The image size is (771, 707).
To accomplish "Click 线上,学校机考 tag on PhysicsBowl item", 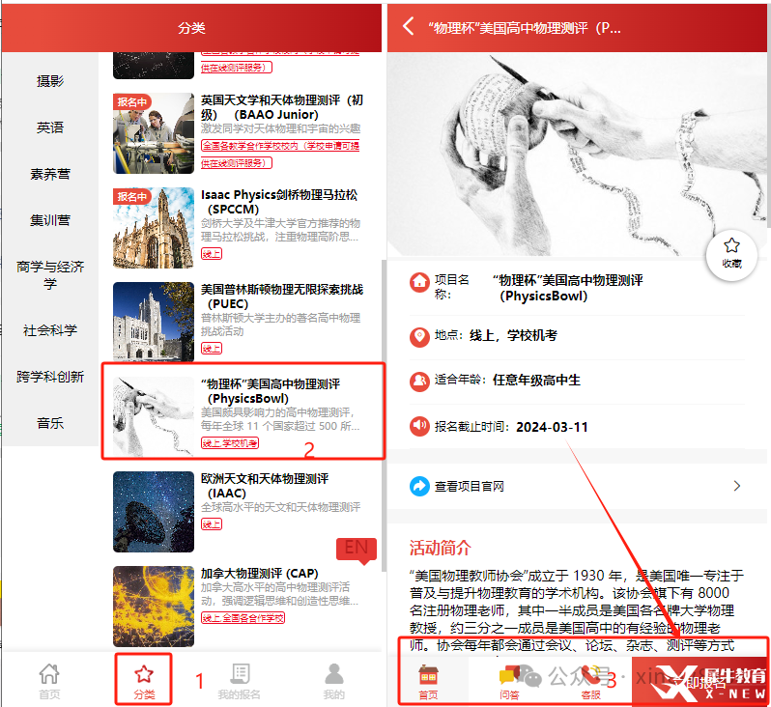I will pos(230,443).
